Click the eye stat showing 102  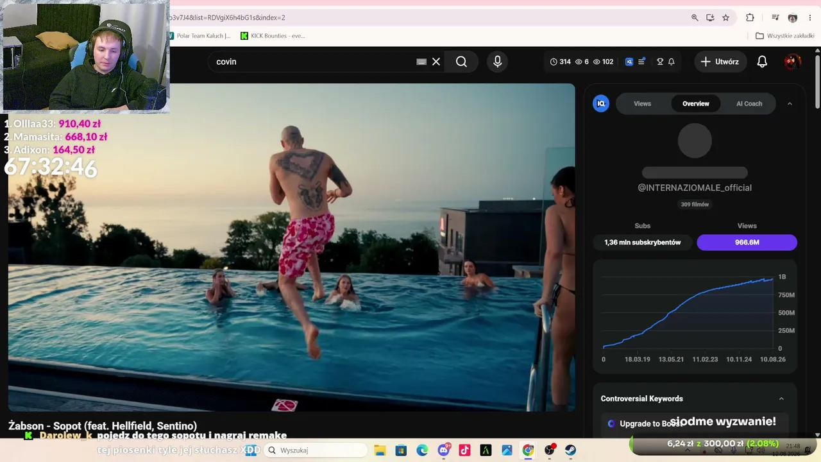[603, 62]
